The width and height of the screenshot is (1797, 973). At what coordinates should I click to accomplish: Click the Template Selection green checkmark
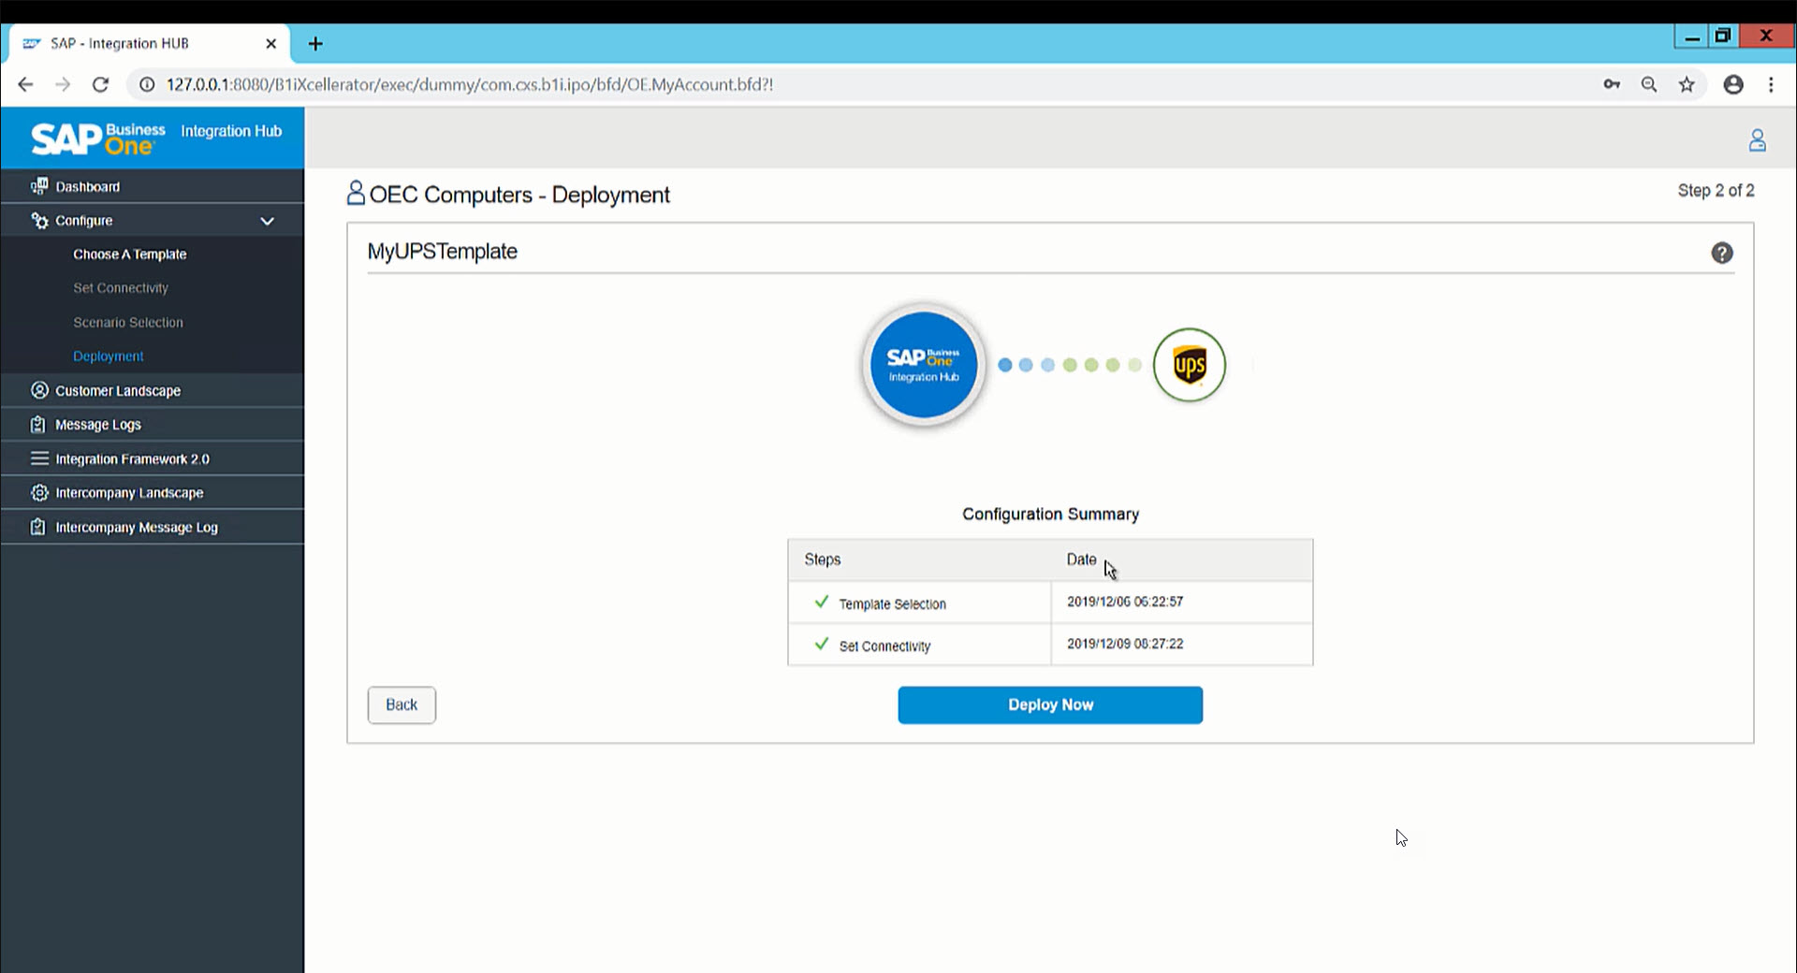click(821, 602)
